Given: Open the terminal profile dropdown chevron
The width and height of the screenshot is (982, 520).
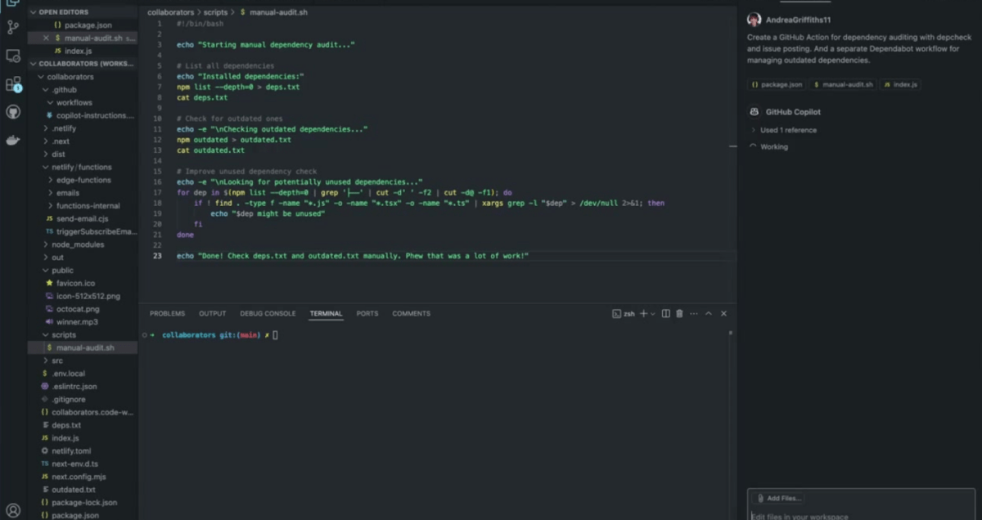Looking at the screenshot, I should pyautogui.click(x=652, y=313).
